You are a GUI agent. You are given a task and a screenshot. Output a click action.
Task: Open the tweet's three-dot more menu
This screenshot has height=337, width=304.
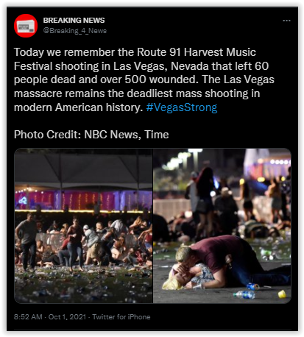[286, 21]
